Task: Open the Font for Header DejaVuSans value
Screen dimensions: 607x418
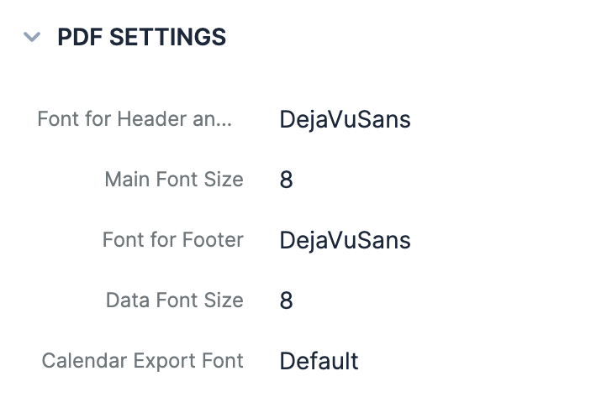Action: pyautogui.click(x=345, y=119)
